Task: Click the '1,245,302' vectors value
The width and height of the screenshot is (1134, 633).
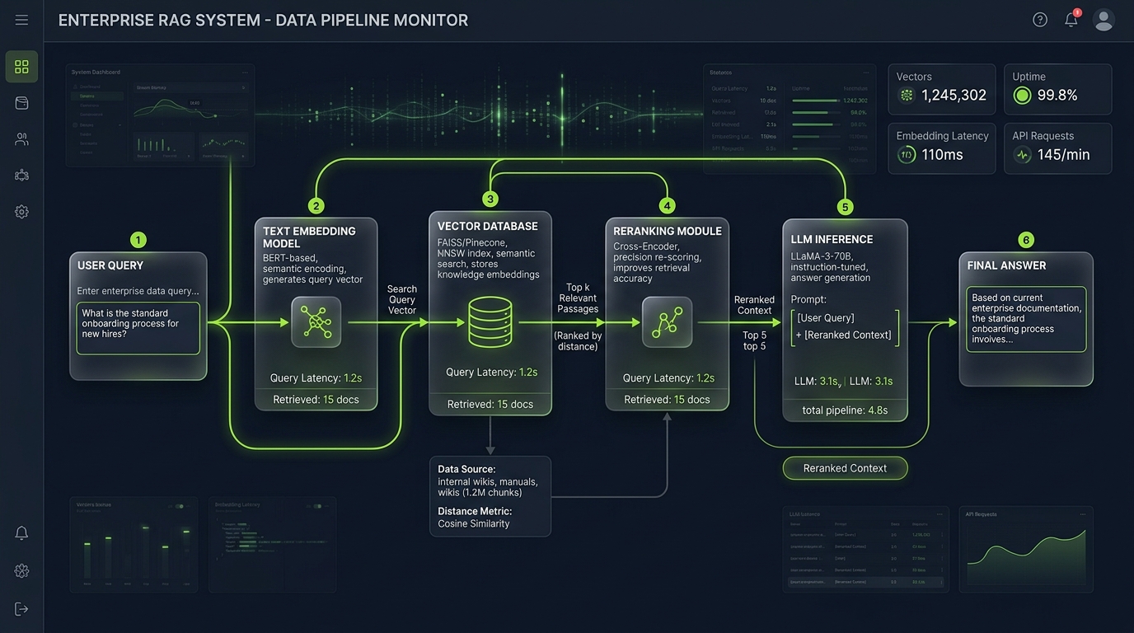Action: [x=954, y=95]
